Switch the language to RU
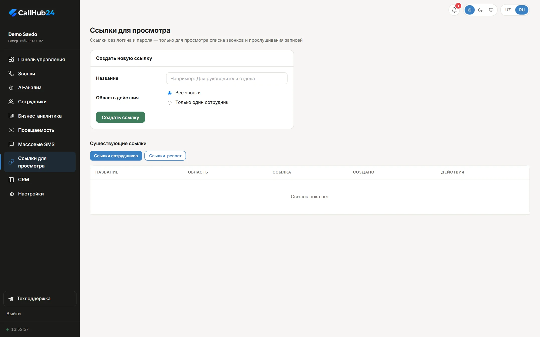Viewport: 540px width, 337px height. click(x=522, y=10)
